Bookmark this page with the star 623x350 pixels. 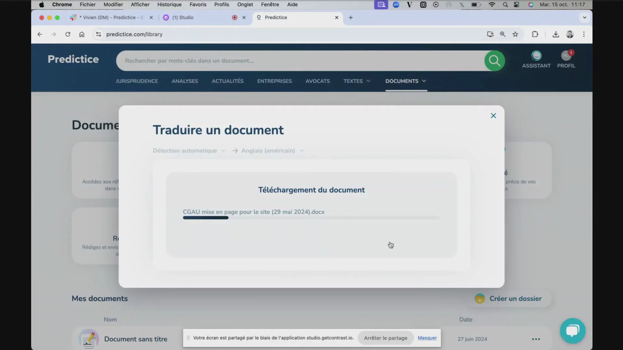tap(515, 34)
